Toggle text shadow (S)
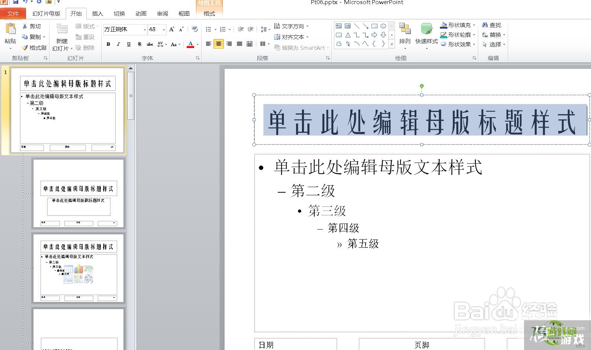Viewport: 591px width, 350px height. click(139, 44)
